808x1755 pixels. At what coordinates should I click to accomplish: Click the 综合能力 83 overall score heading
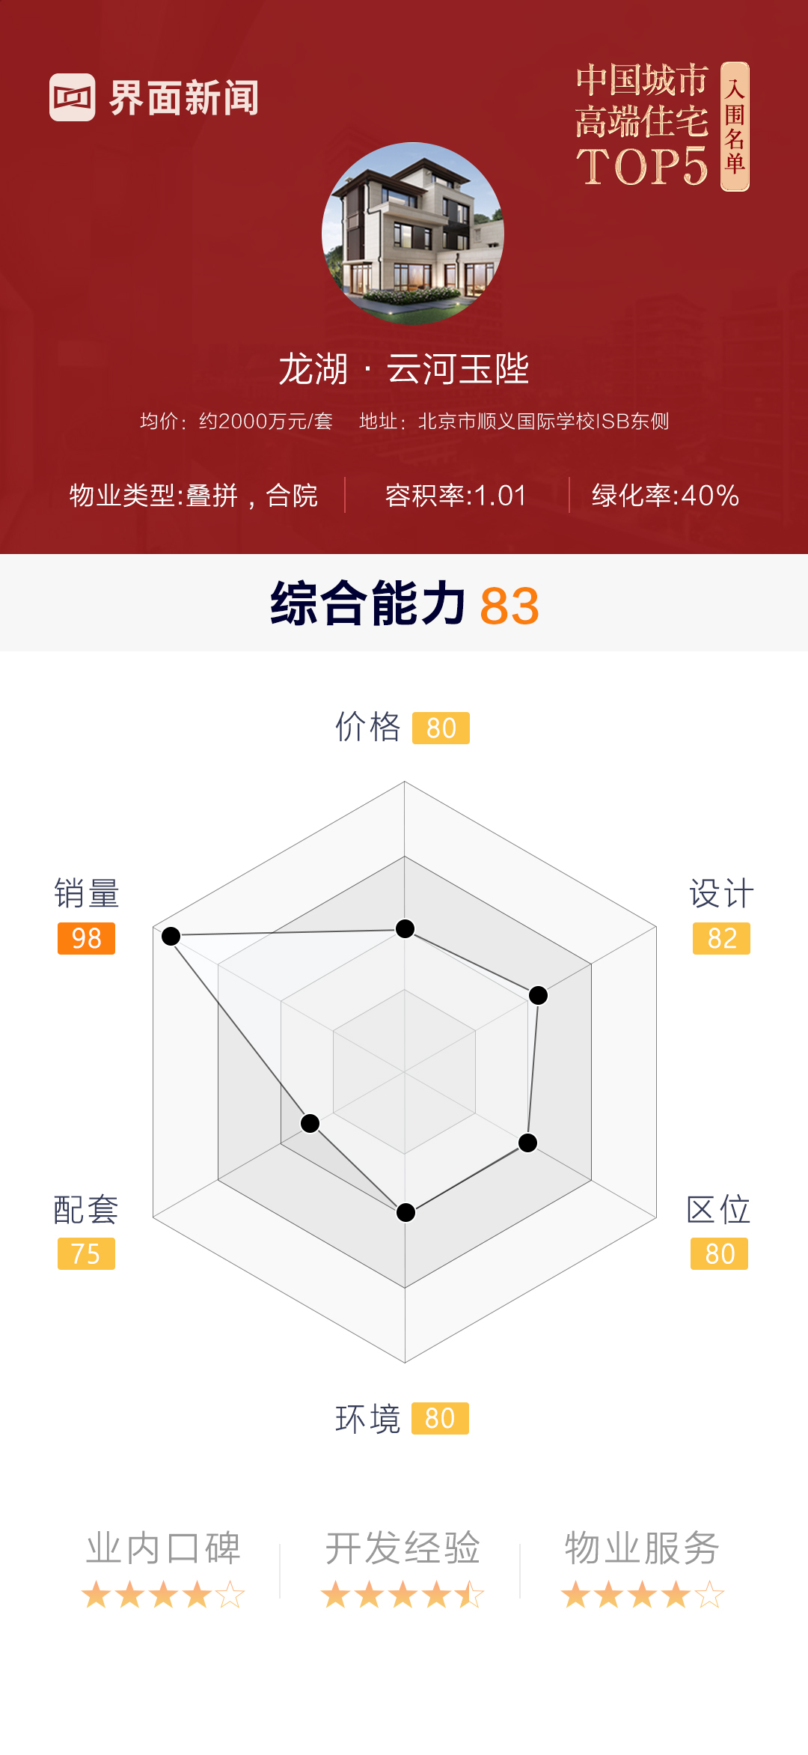404,604
